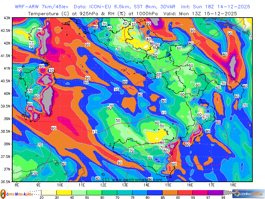Click the blue 80-85 legend swatch
The width and height of the screenshot is (265, 199).
point(154,192)
